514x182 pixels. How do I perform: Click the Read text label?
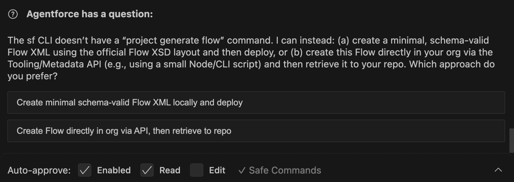pos(170,170)
